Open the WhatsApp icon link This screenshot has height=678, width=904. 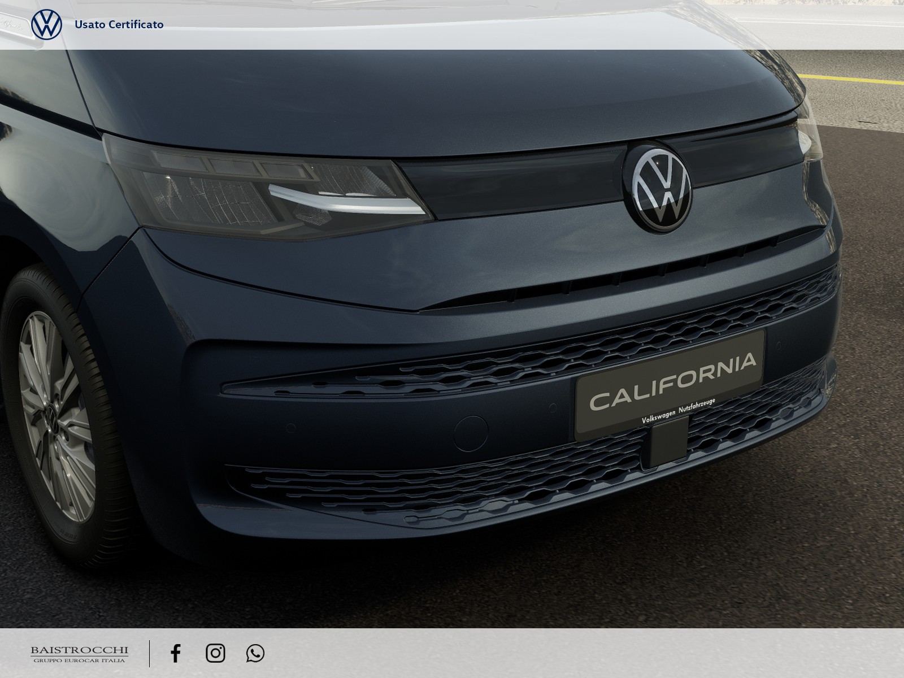[x=255, y=653]
